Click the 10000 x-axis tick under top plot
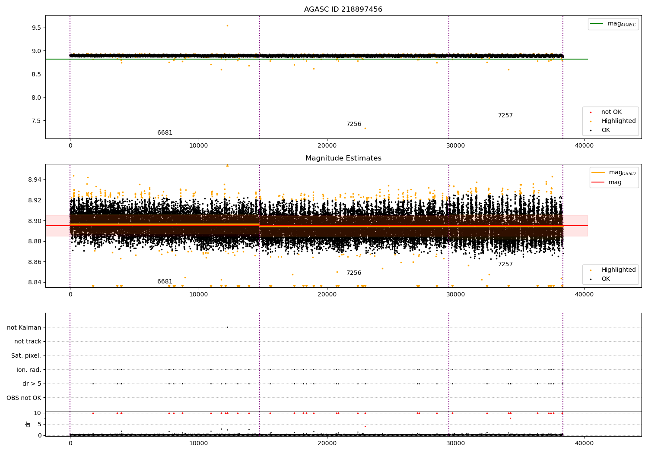648x453 pixels. [x=199, y=146]
